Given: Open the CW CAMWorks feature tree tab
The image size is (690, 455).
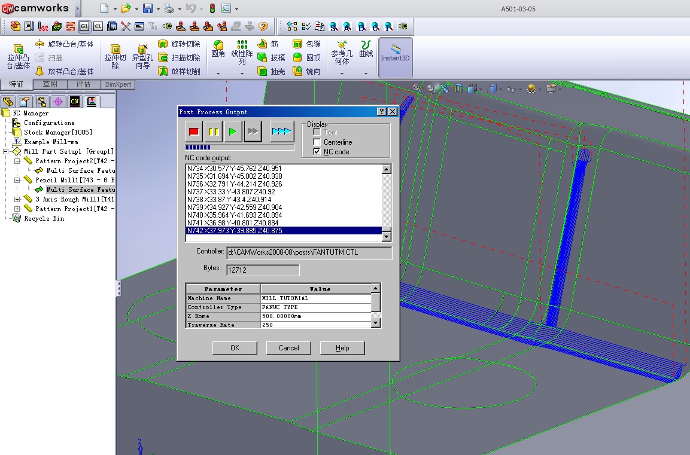Looking at the screenshot, I should 74,102.
